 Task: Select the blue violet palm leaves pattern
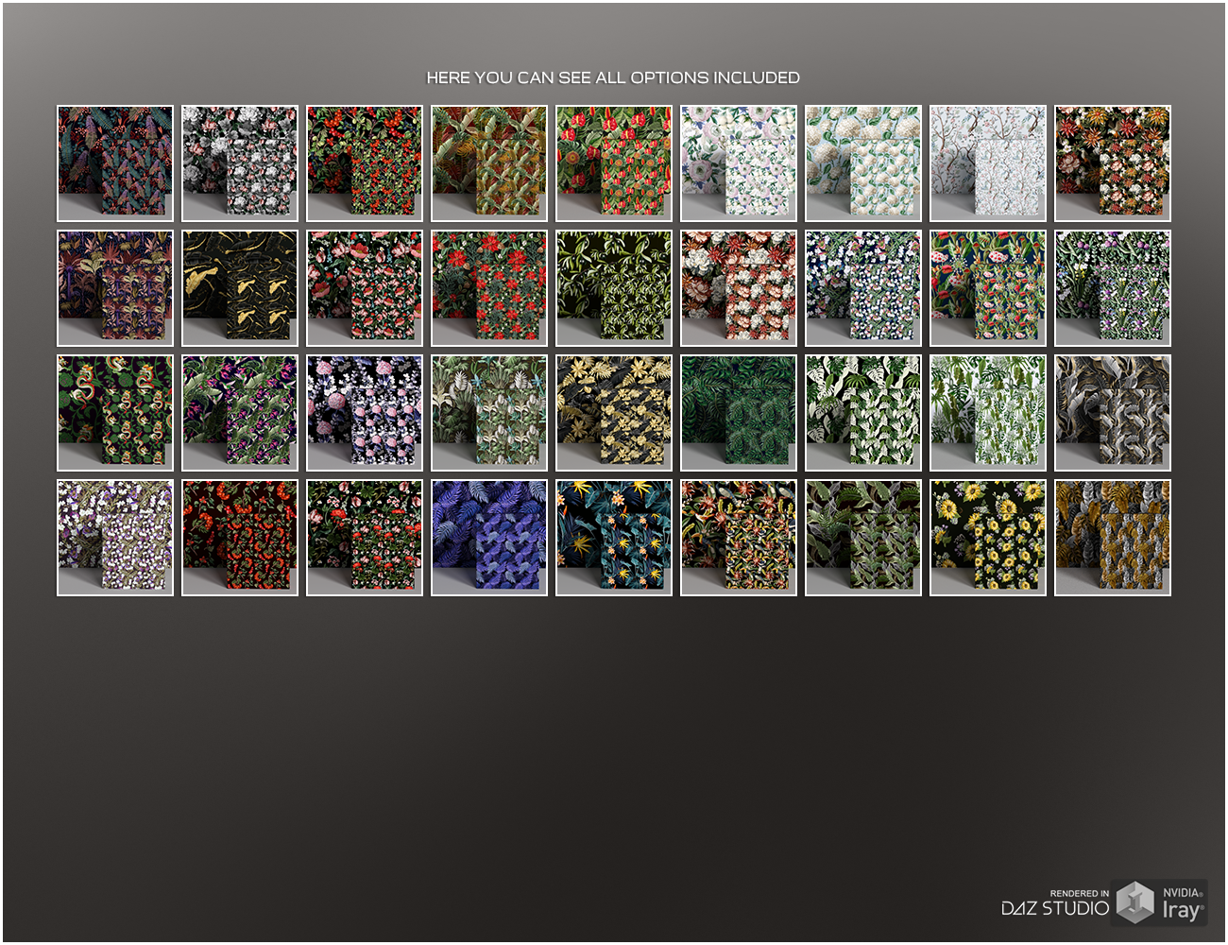(x=489, y=538)
